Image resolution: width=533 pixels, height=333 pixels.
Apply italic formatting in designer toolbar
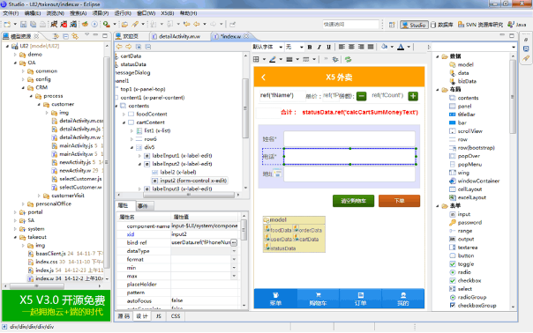(x=319, y=47)
